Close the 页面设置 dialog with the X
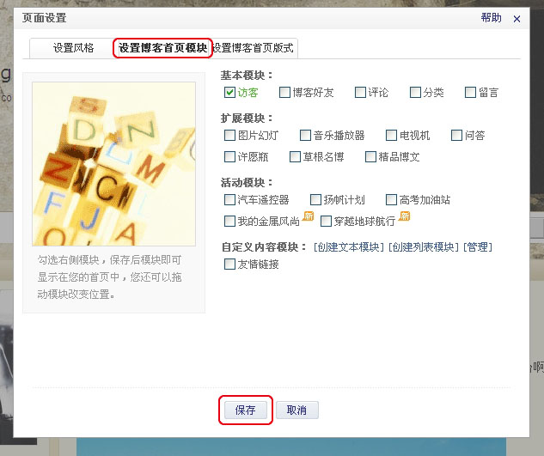 [516, 19]
